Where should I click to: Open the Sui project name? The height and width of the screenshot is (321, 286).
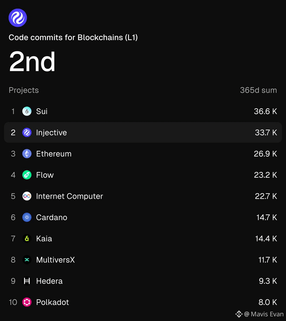click(x=42, y=111)
